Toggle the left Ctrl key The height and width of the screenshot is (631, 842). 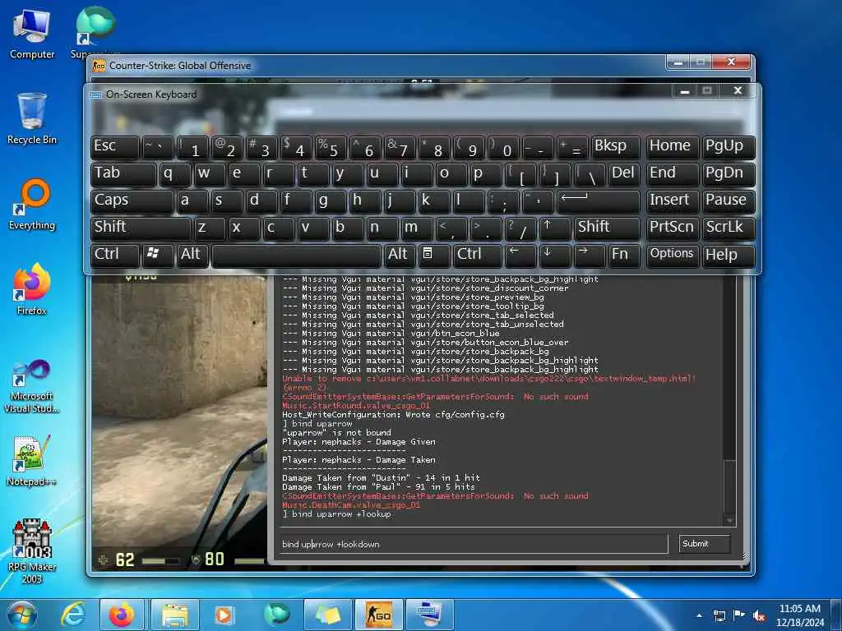[114, 255]
